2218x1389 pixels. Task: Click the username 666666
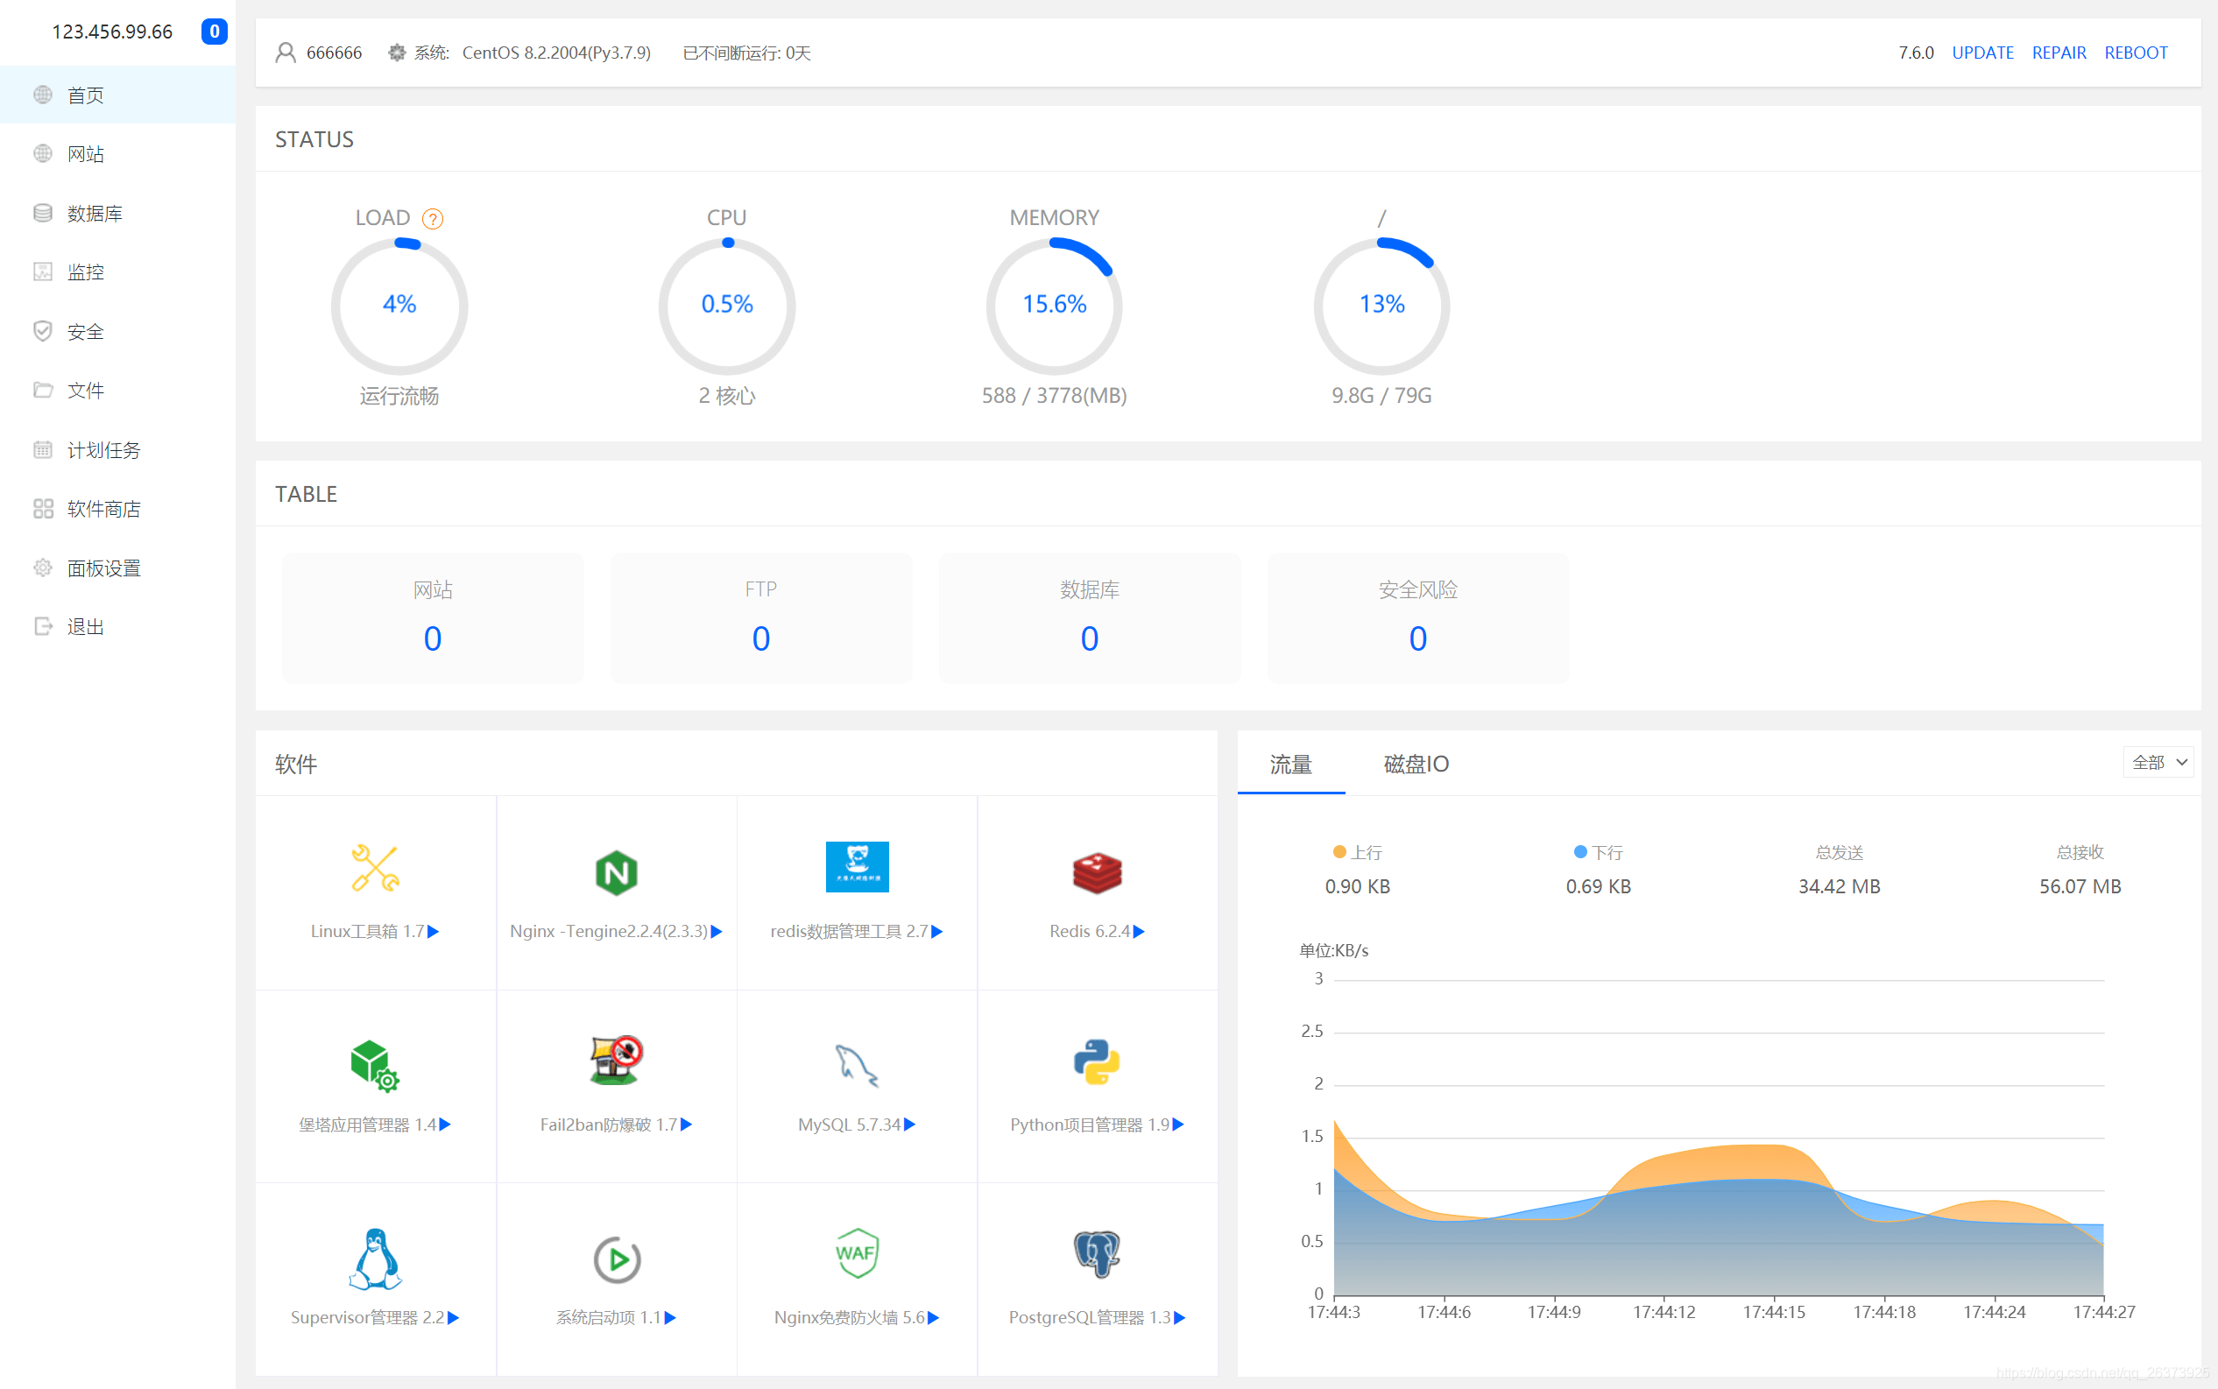pos(334,53)
